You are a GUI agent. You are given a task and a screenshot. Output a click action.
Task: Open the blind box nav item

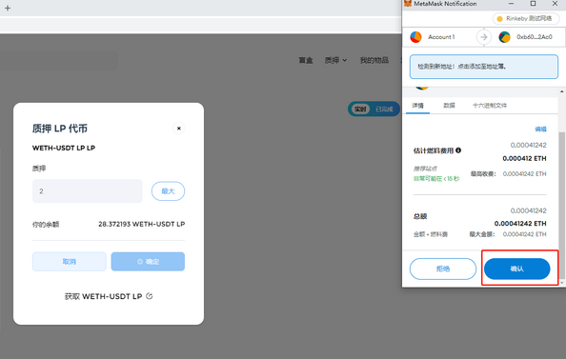pyautogui.click(x=306, y=60)
